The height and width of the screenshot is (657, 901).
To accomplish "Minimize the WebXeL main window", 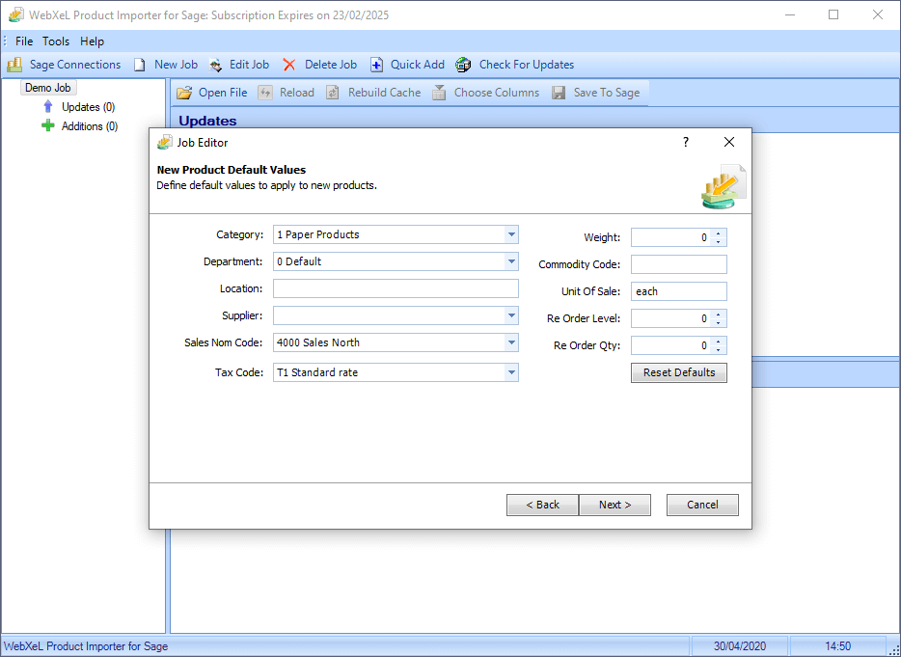I will pyautogui.click(x=790, y=14).
